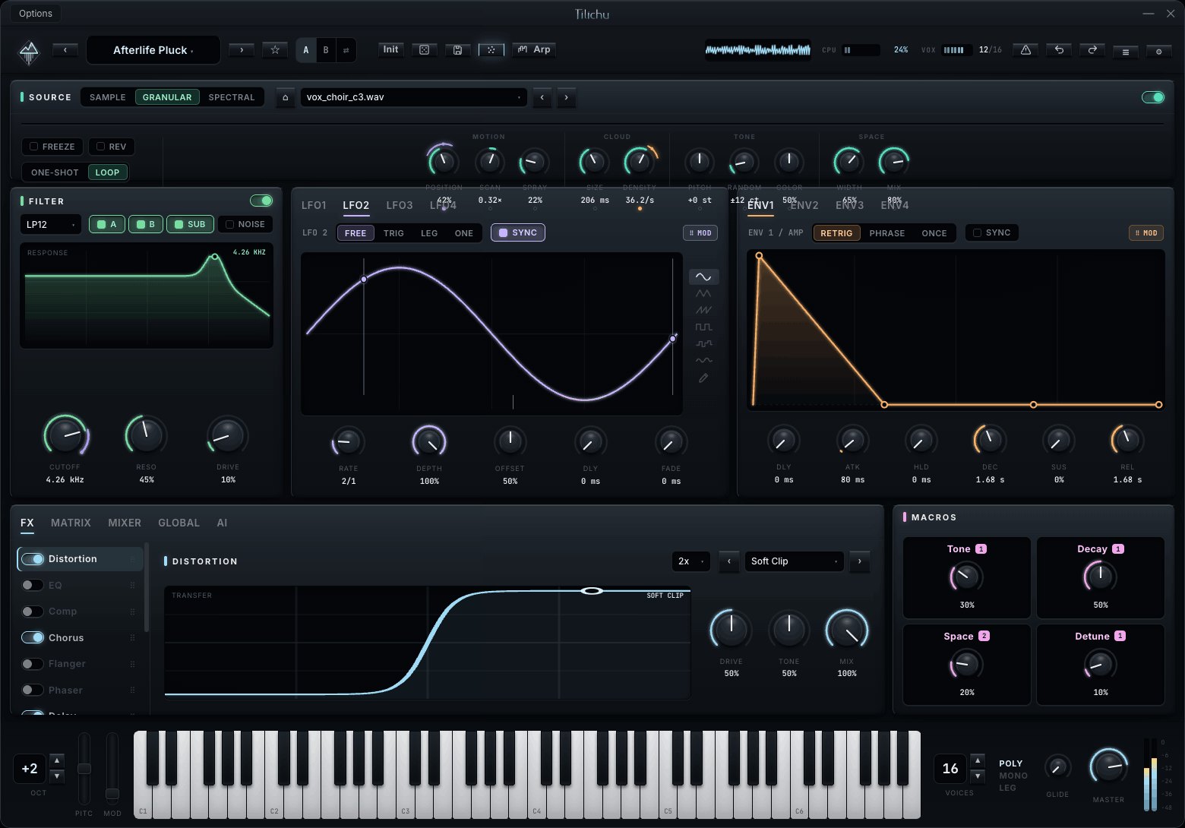
Task: Open the MIXER tab
Action: pyautogui.click(x=125, y=523)
